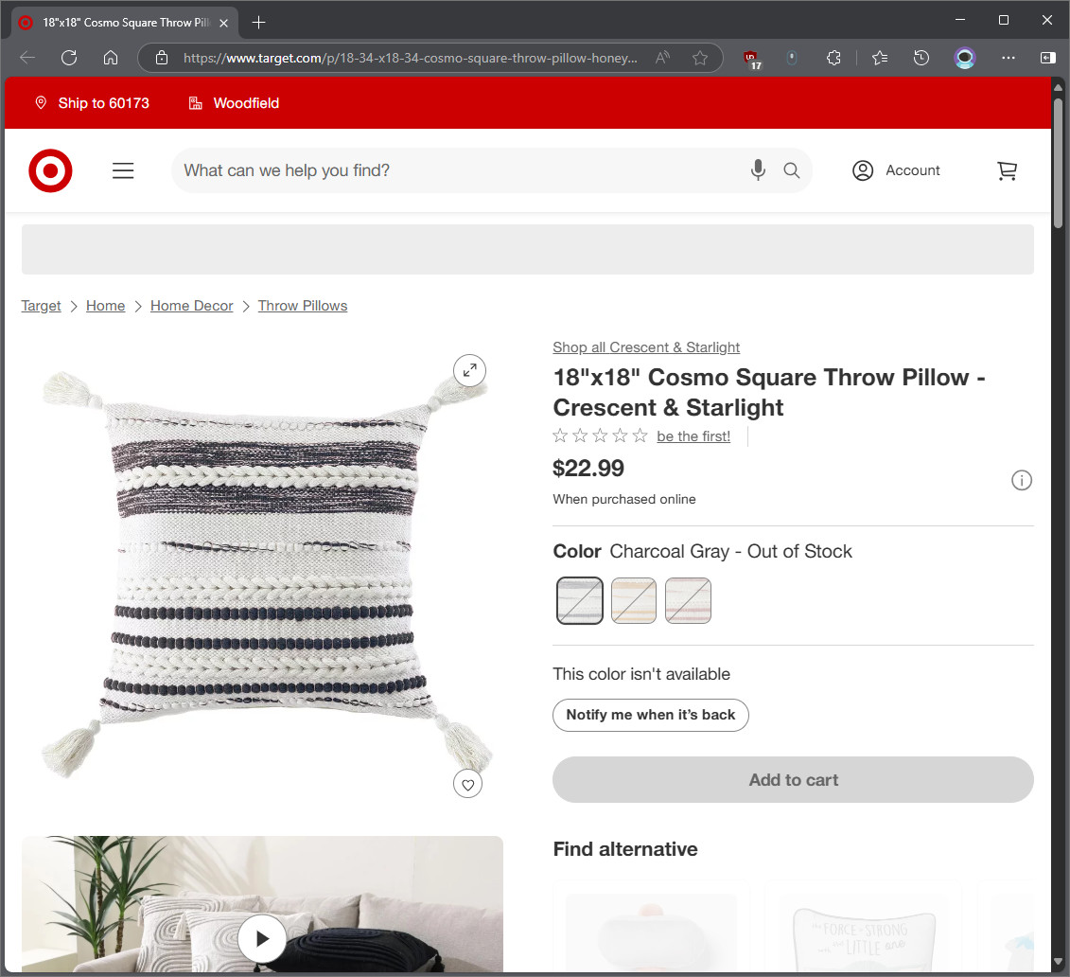Open browser extensions puzzle icon
Viewport: 1070px width, 977px height.
pos(833,58)
